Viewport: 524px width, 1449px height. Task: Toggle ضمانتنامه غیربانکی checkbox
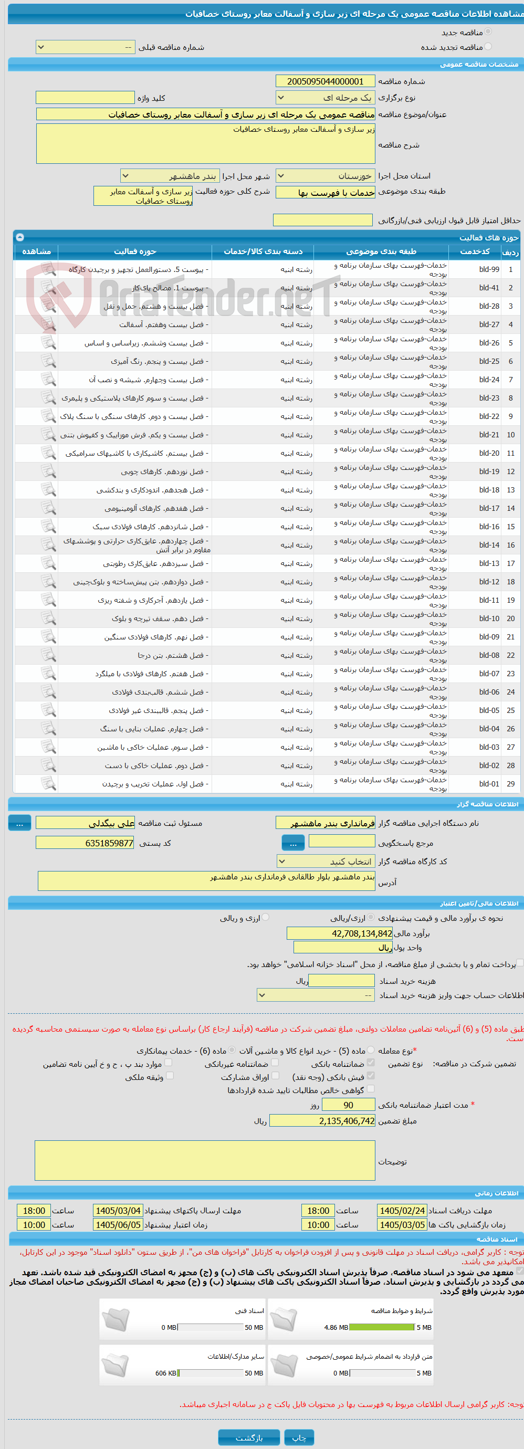(x=275, y=1063)
